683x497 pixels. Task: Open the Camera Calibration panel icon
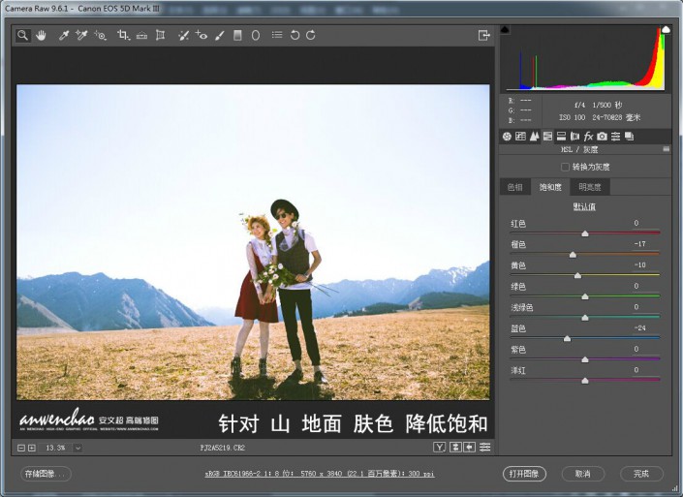coord(602,137)
